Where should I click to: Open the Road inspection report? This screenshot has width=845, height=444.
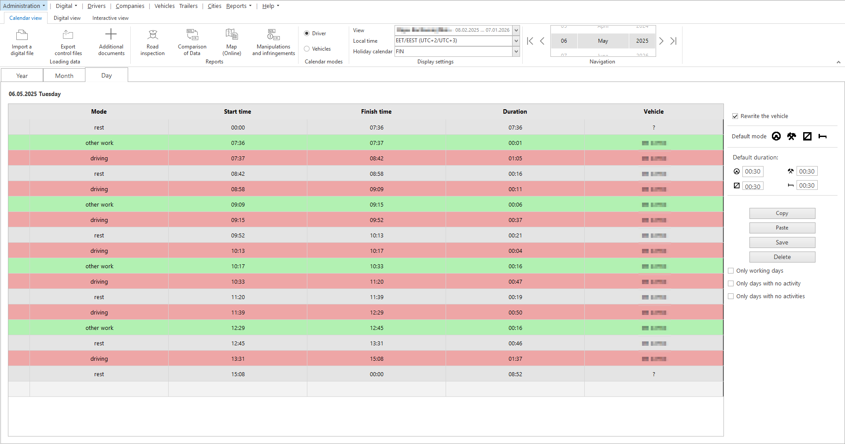(x=152, y=42)
